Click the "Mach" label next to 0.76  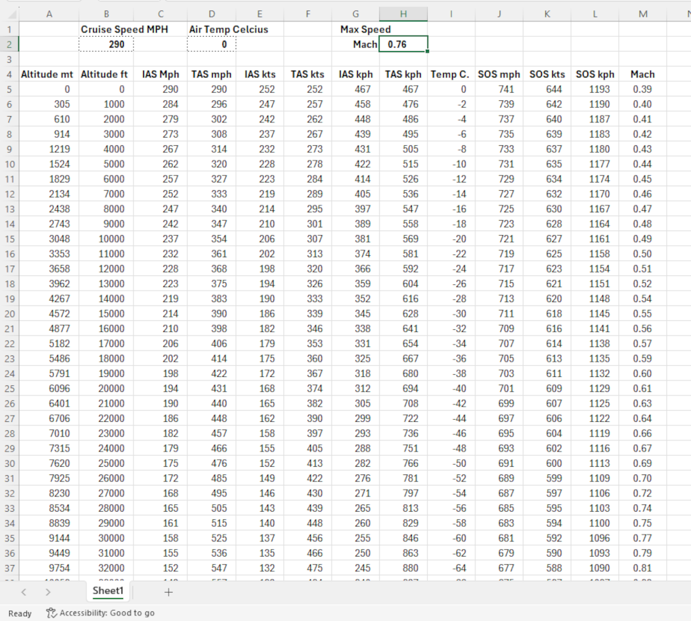[x=356, y=44]
